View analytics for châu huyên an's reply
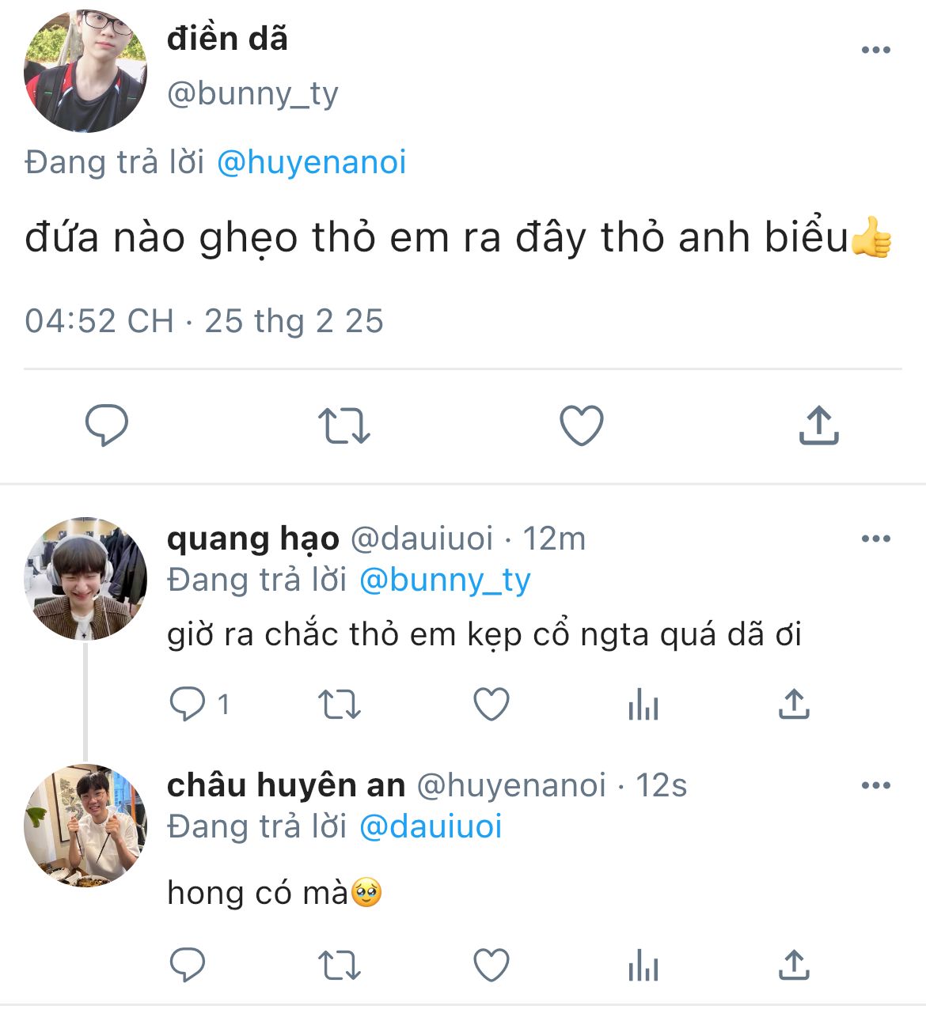The width and height of the screenshot is (926, 1017). (643, 965)
